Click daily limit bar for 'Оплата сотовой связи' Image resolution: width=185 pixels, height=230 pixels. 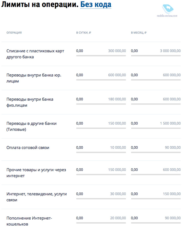pyautogui.click(x=101, y=152)
